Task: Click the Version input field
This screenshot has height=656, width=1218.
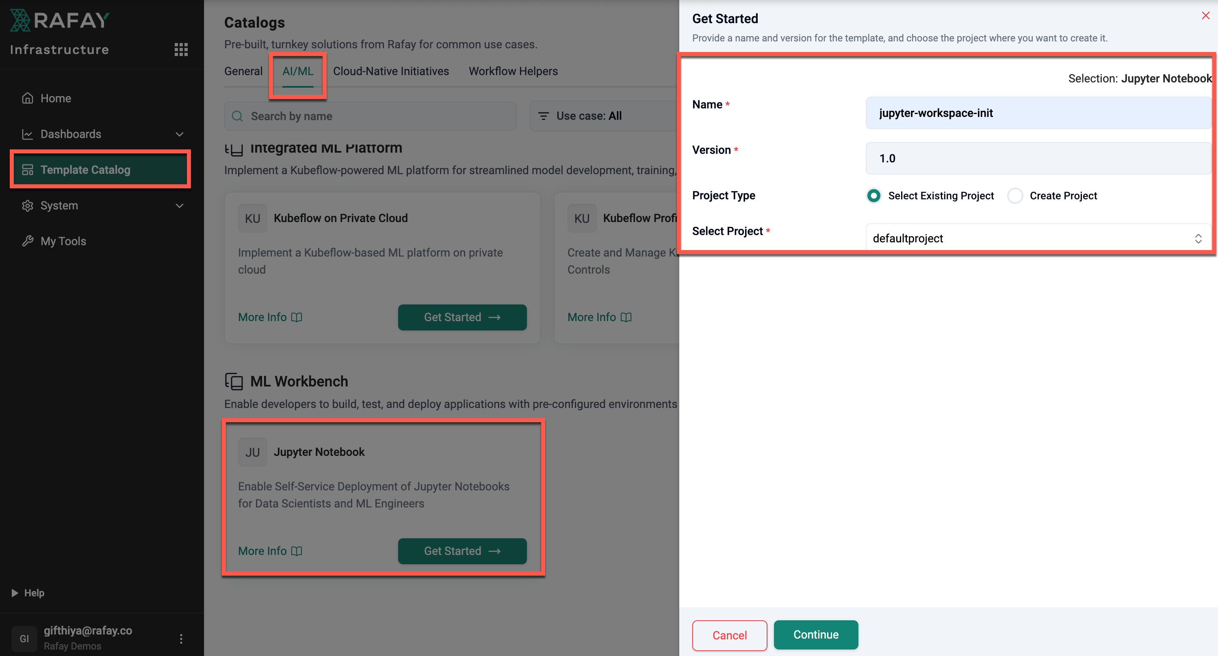Action: point(1038,158)
